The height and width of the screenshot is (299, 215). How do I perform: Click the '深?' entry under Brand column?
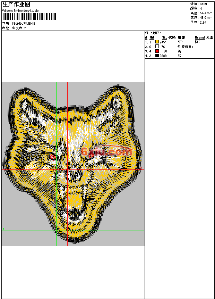coord(197,42)
